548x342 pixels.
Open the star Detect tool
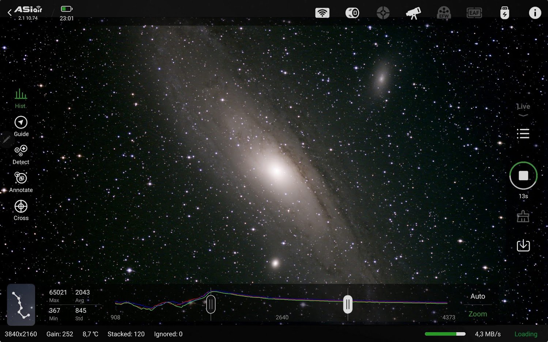click(20, 154)
